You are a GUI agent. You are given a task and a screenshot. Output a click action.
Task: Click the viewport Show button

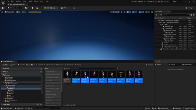24,12
